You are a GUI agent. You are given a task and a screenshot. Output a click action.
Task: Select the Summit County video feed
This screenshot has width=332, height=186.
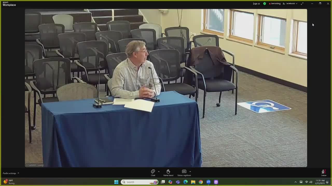tap(166, 88)
